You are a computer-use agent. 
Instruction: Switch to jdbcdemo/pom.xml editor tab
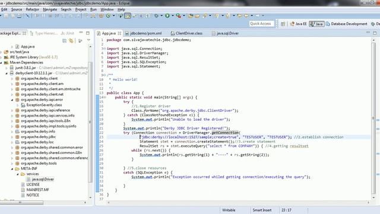coord(144,33)
